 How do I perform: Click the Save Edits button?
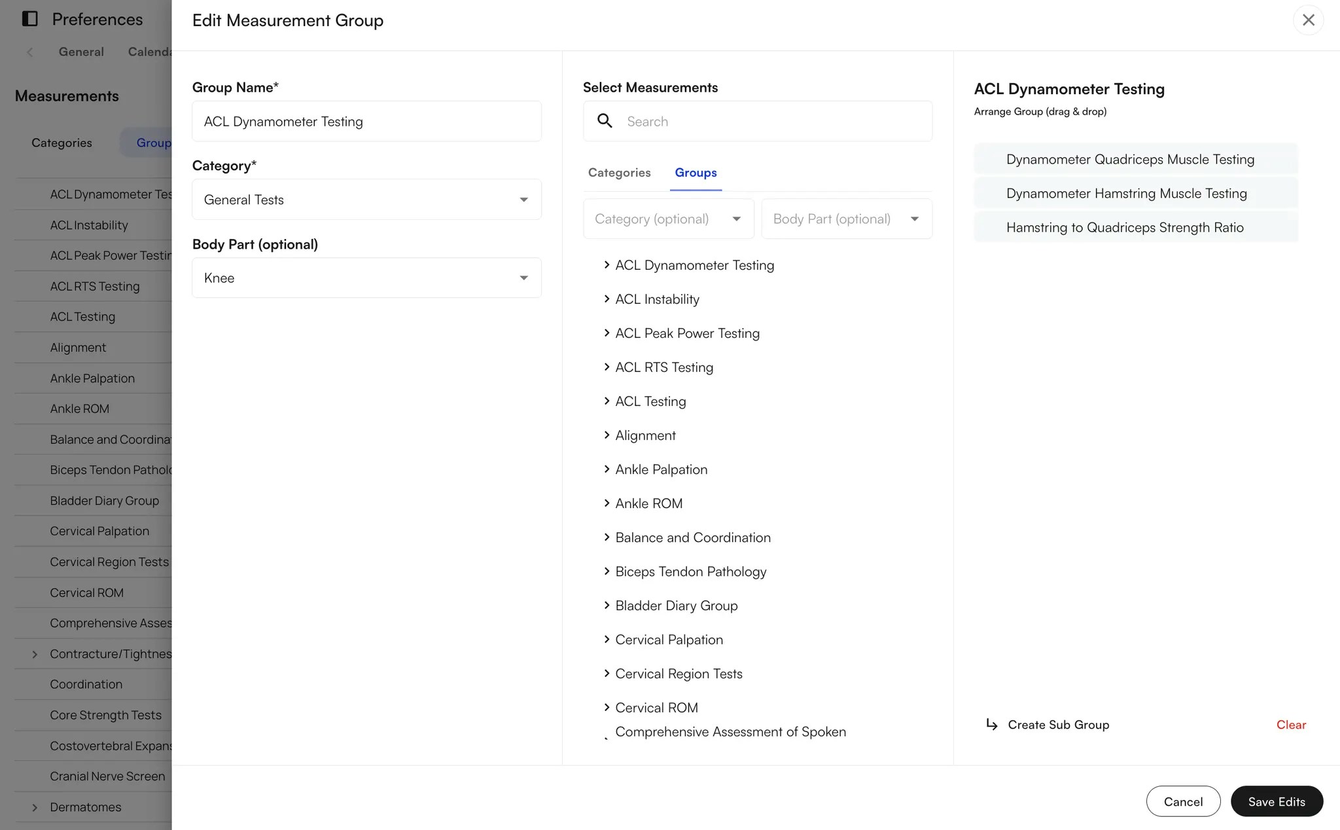tap(1276, 801)
